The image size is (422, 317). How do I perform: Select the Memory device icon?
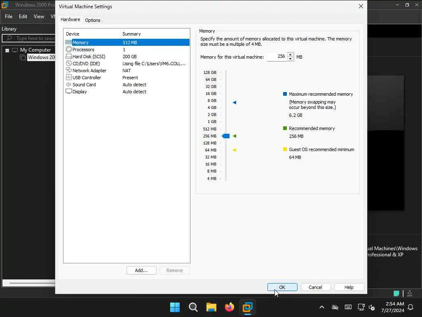point(69,43)
